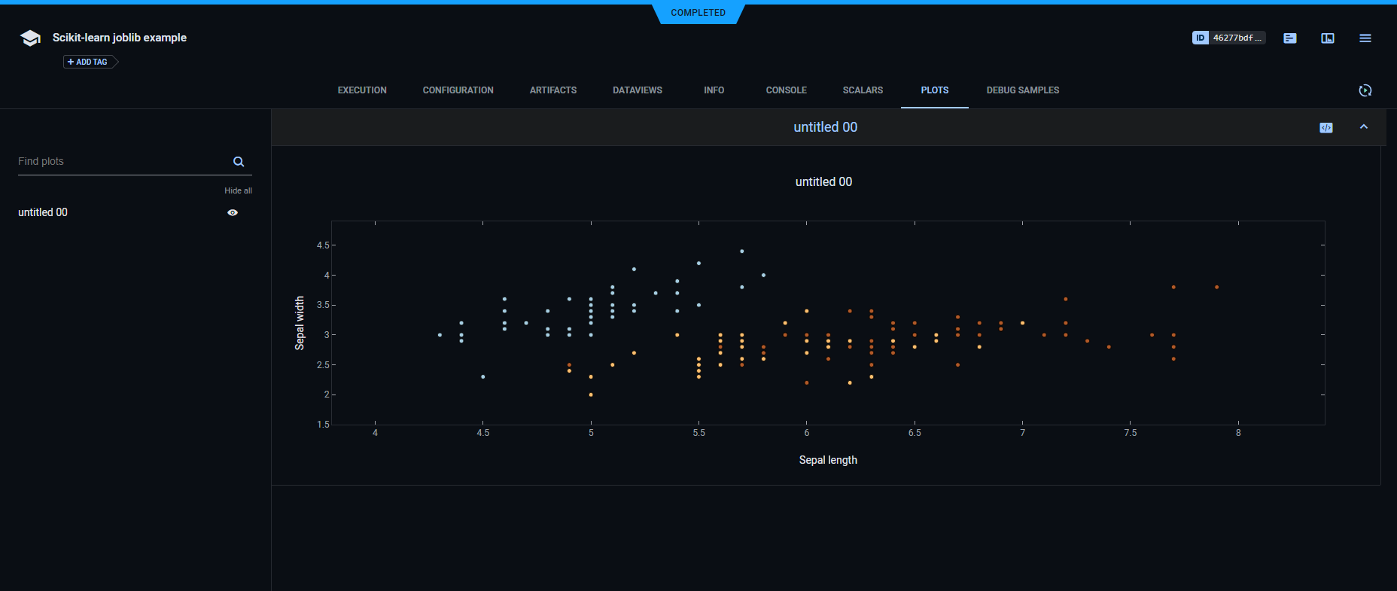Click the Add Tag button
1397x591 pixels.
coord(90,62)
